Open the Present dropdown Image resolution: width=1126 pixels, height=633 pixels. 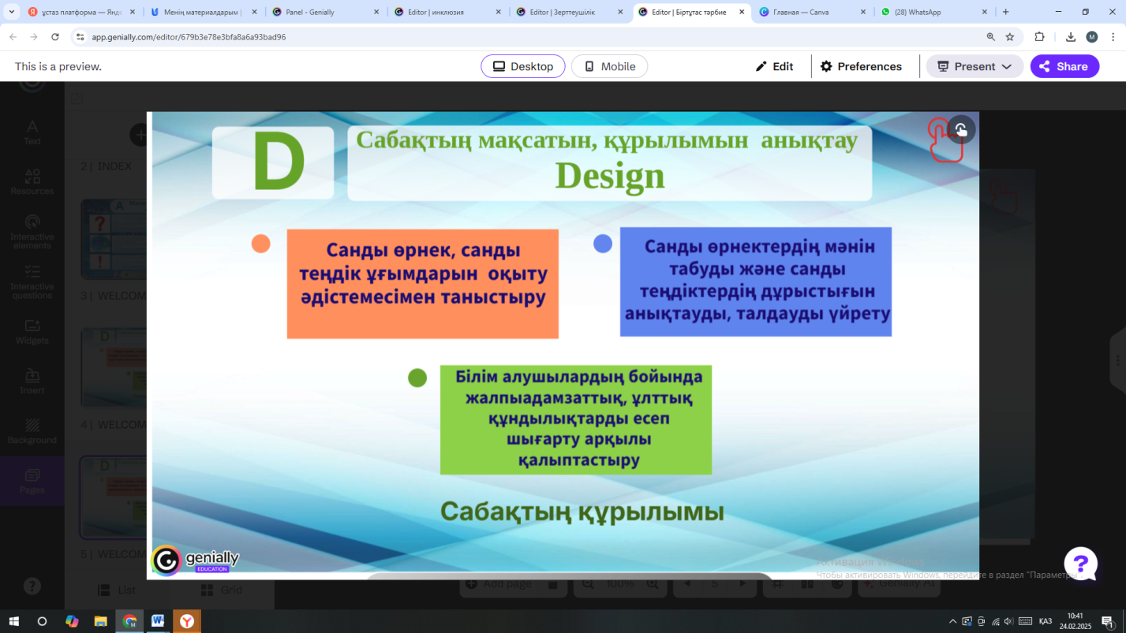[974, 66]
